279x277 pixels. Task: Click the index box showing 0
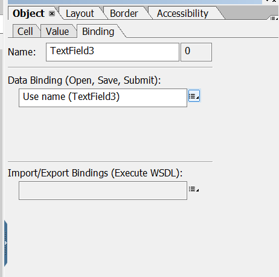[196, 52]
